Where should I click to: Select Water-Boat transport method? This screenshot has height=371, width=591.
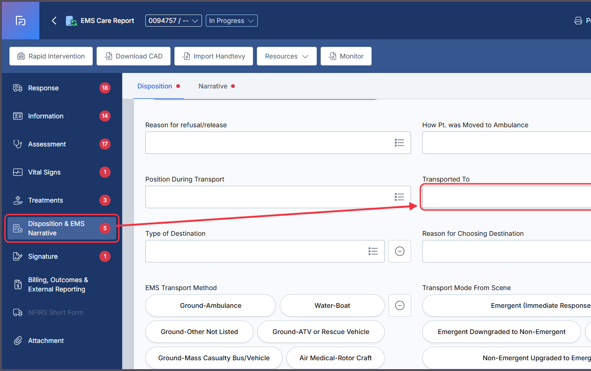click(332, 306)
